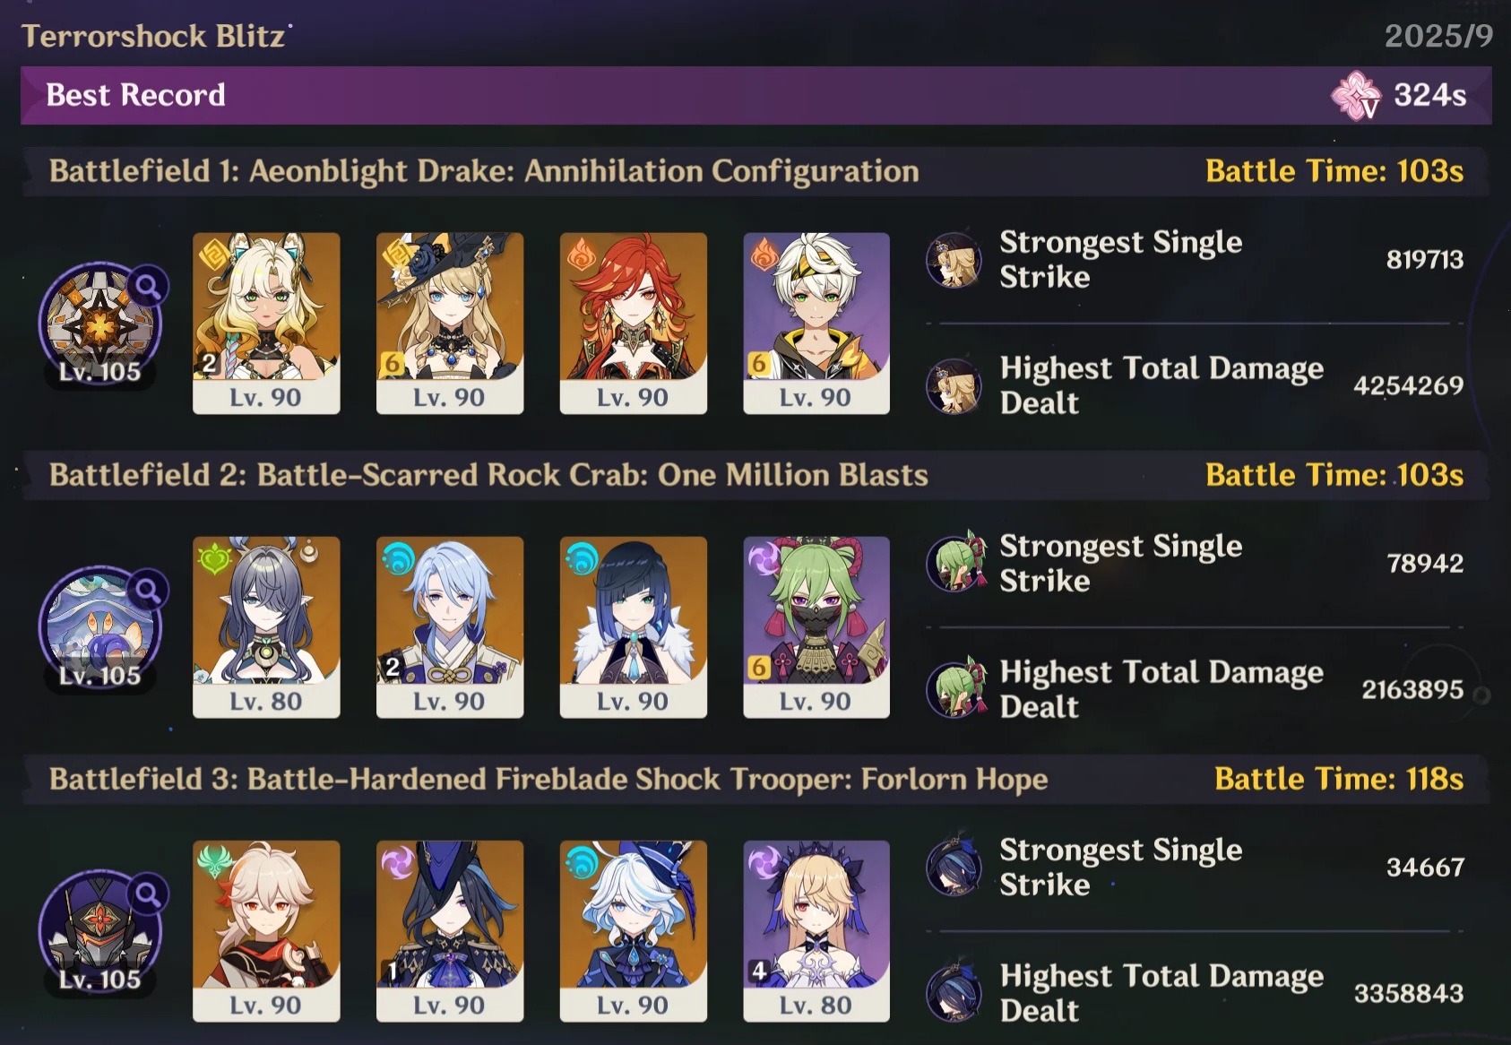Select white-haired Hydro character with top hat

tap(633, 931)
